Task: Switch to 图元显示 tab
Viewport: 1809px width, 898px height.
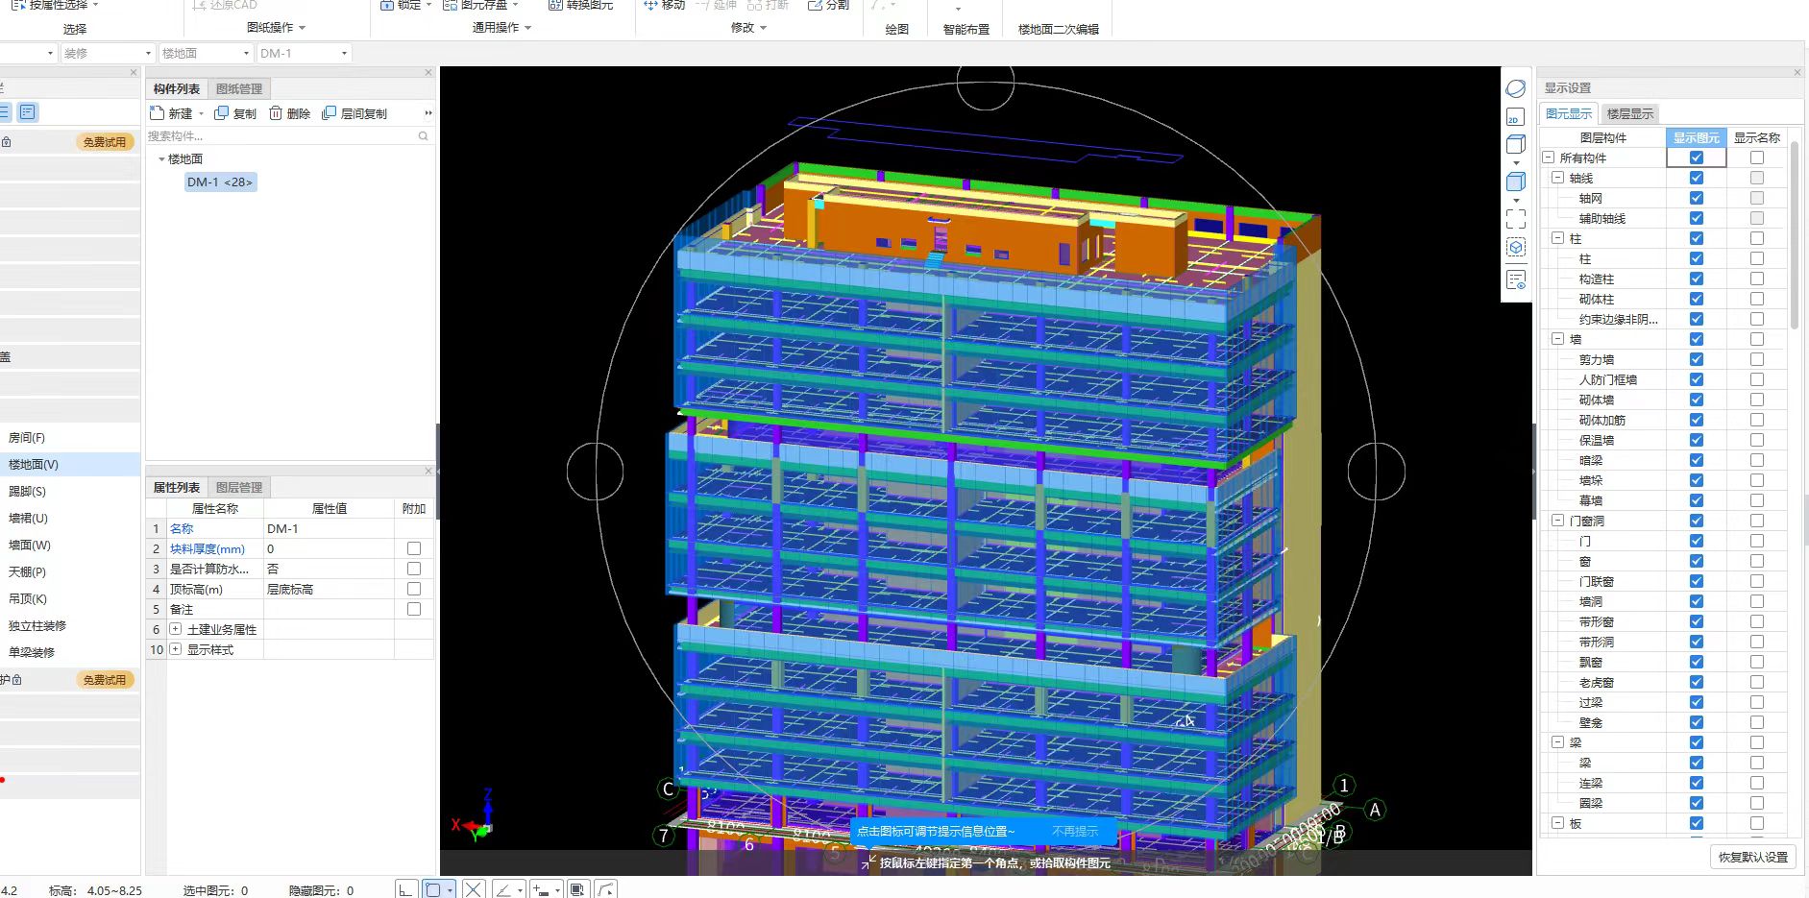Action: tap(1569, 113)
